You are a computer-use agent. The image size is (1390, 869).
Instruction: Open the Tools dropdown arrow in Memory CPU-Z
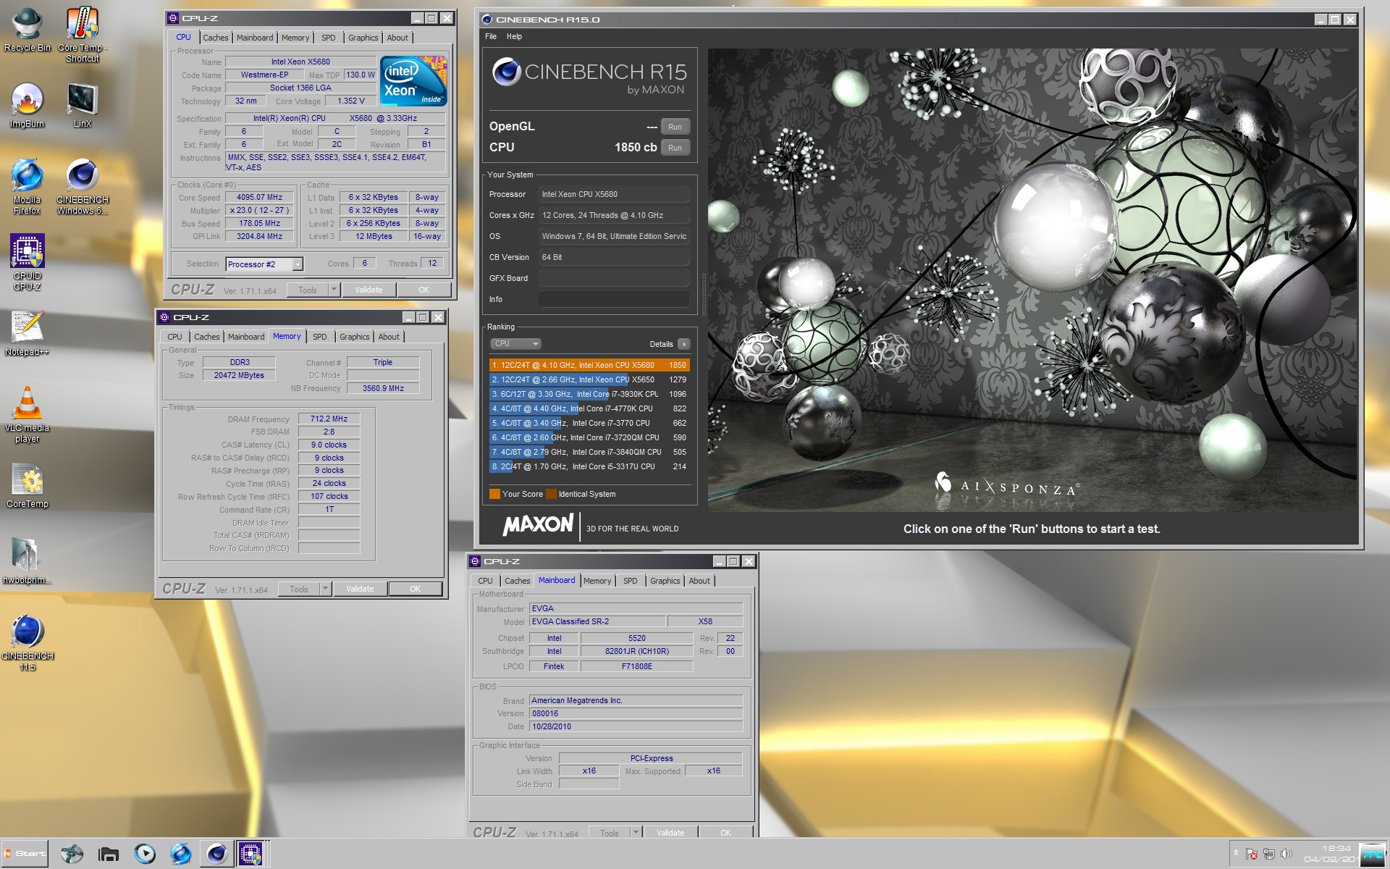(325, 589)
